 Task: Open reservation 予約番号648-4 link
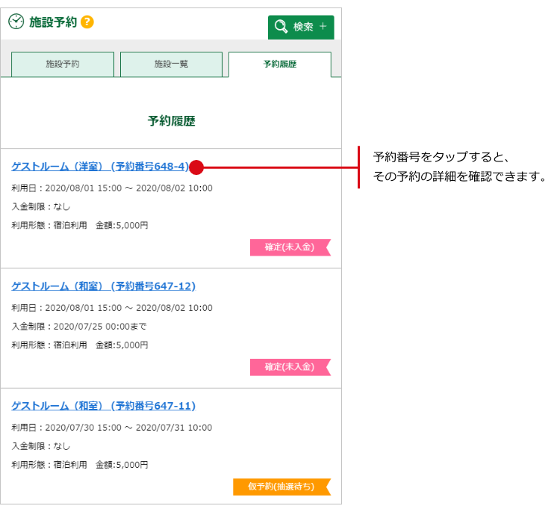[101, 167]
